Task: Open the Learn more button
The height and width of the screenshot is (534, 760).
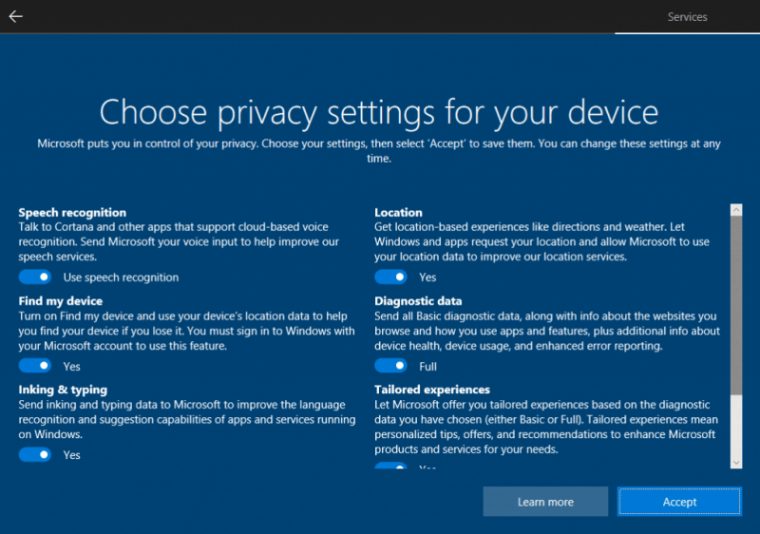Action: tap(545, 502)
